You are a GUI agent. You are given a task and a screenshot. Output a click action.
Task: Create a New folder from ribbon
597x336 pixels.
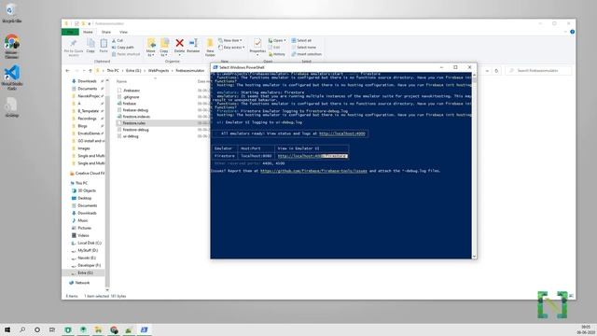pyautogui.click(x=210, y=48)
